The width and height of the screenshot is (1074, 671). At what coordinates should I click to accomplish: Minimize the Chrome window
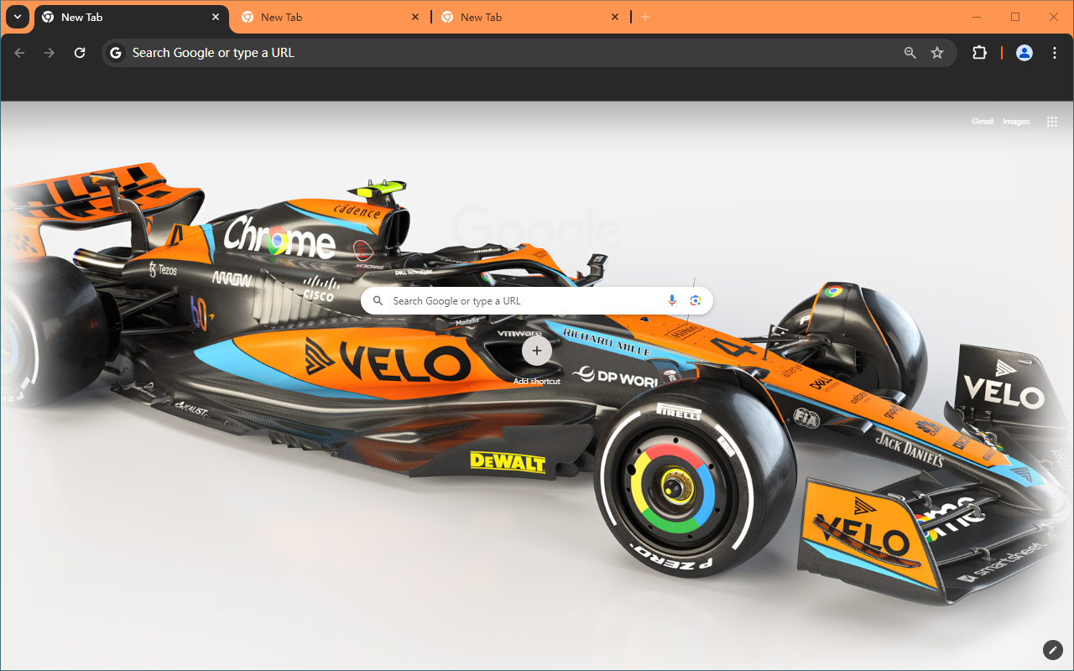(977, 17)
